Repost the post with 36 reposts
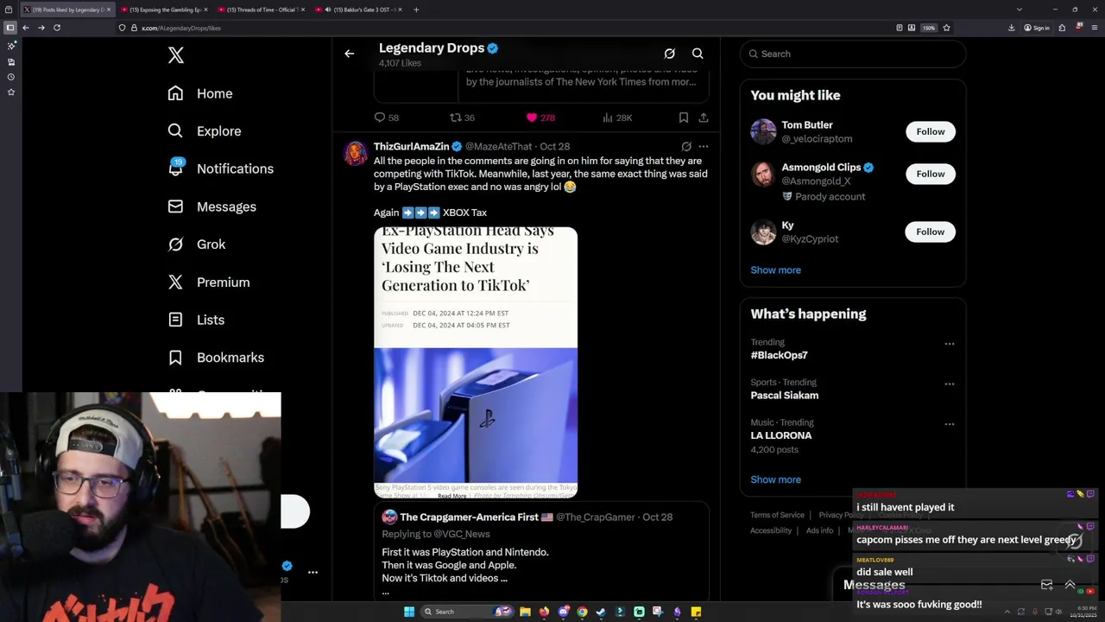This screenshot has width=1105, height=622. coord(462,117)
